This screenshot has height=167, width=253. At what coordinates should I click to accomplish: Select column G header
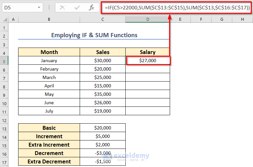tap(222, 19)
